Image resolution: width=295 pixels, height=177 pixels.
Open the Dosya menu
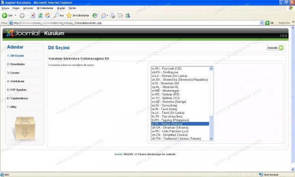click(x=5, y=8)
